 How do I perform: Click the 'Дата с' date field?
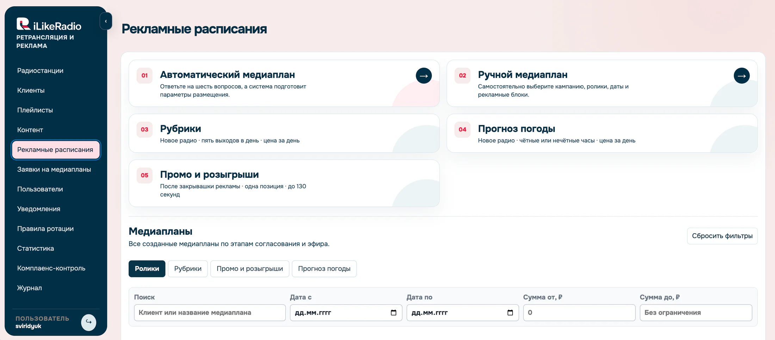pyautogui.click(x=346, y=313)
